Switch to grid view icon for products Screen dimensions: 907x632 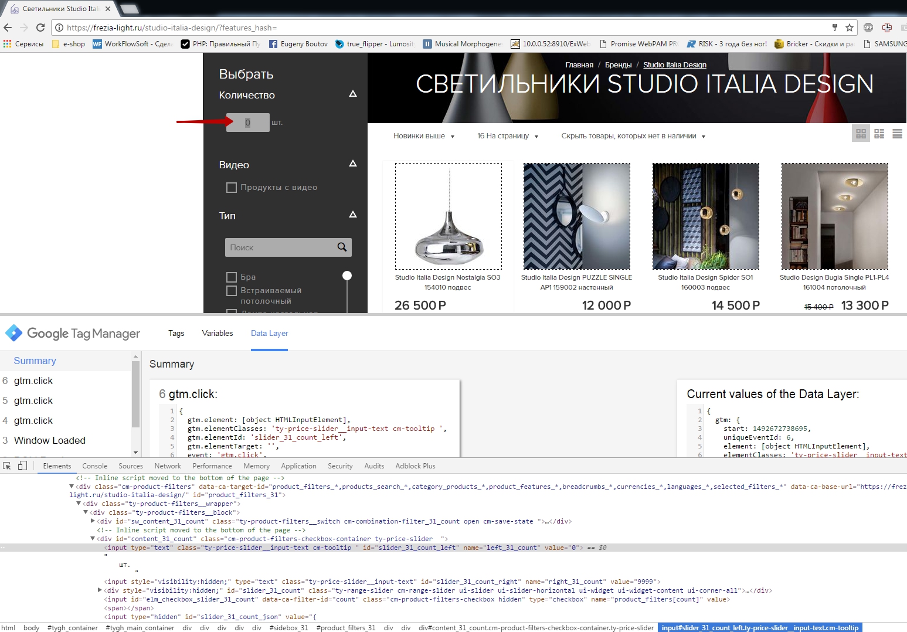(861, 134)
